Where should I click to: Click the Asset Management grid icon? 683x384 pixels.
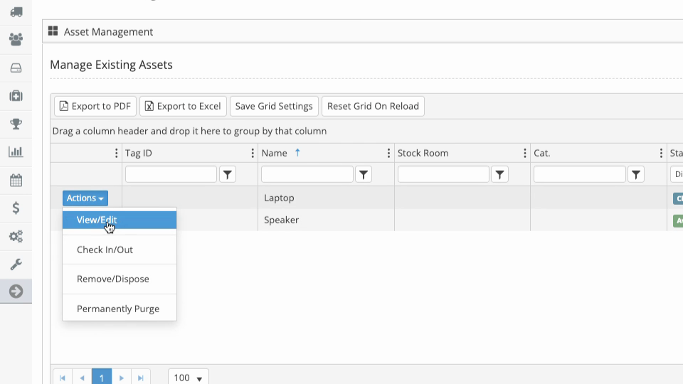53,31
